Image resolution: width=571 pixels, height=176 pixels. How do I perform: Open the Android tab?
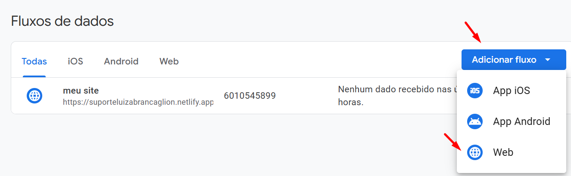click(121, 61)
